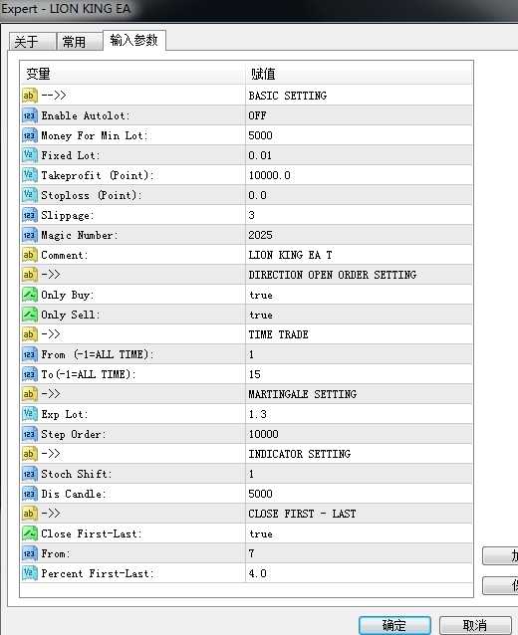
Task: Click the 确定 button
Action: 394,625
